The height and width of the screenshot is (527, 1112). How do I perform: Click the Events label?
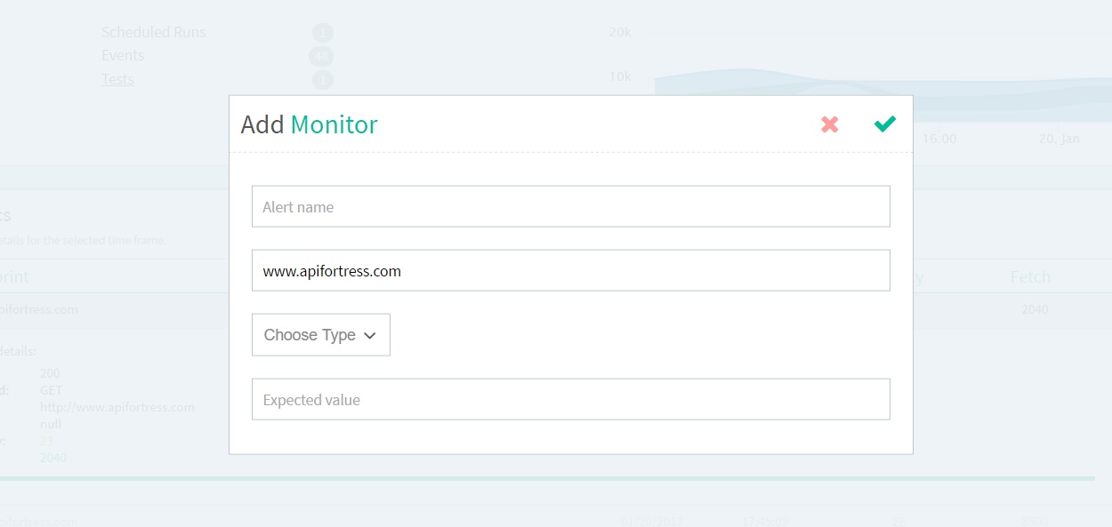tap(123, 55)
